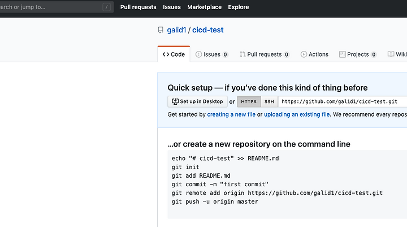407x227 pixels.
Task: Click the git push -u origin master line
Action: click(x=215, y=202)
